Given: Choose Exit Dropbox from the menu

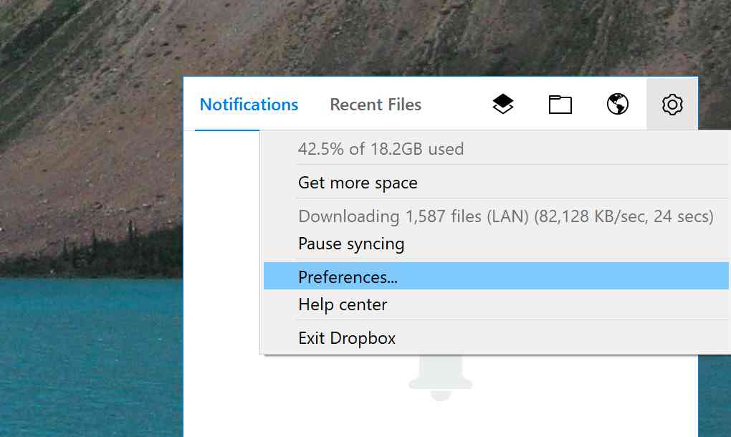Looking at the screenshot, I should 347,337.
